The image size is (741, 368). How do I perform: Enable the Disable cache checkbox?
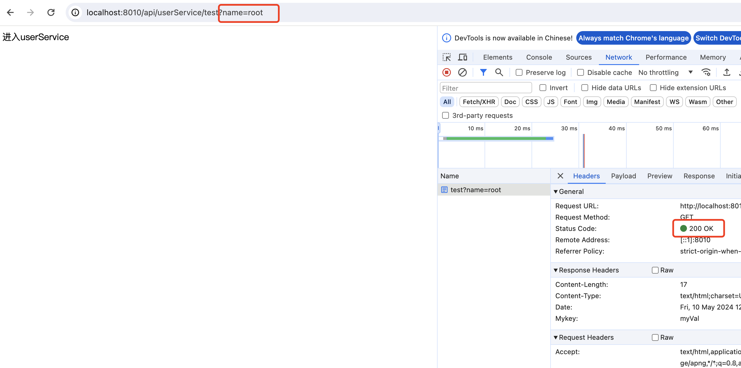[580, 73]
